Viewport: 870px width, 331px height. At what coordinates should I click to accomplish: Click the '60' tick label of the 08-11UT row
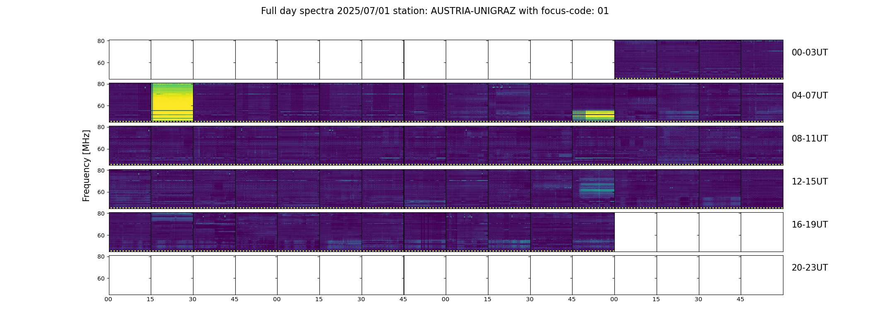click(x=101, y=149)
